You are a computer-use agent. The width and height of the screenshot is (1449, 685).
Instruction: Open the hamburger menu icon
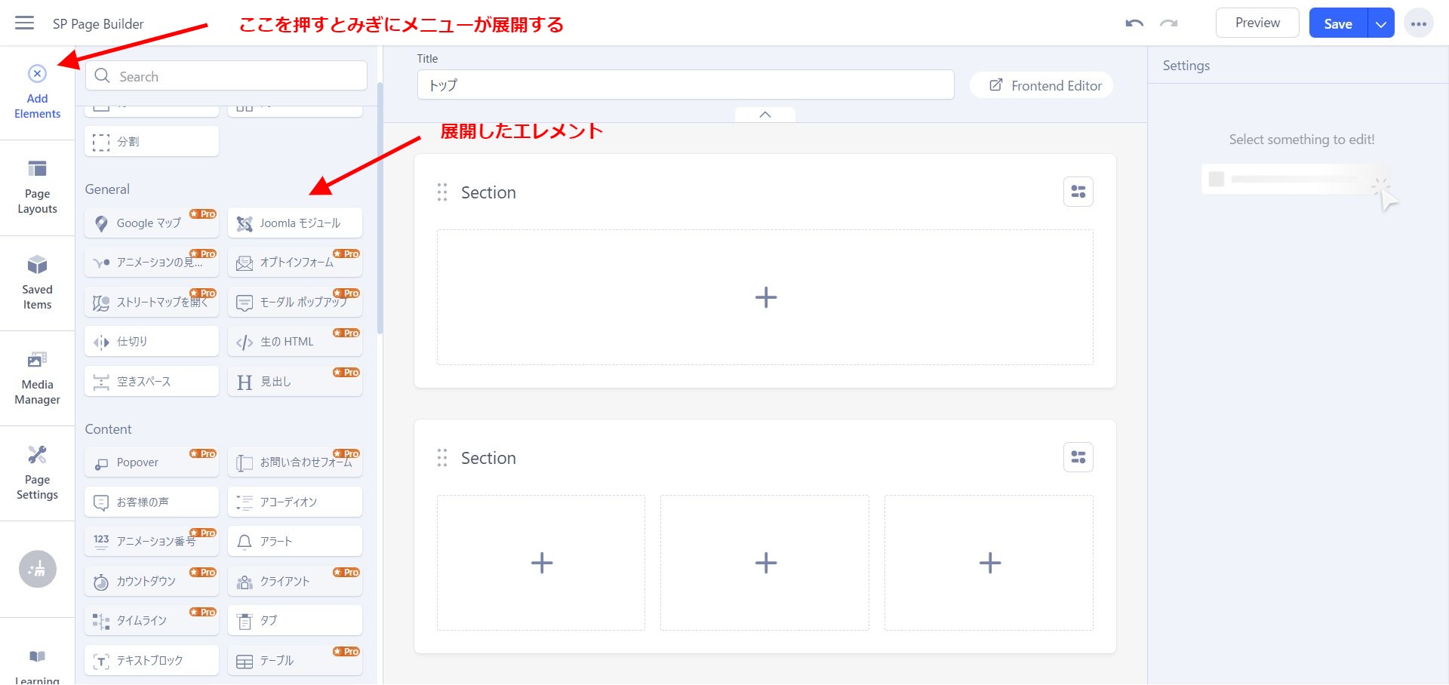[x=24, y=23]
